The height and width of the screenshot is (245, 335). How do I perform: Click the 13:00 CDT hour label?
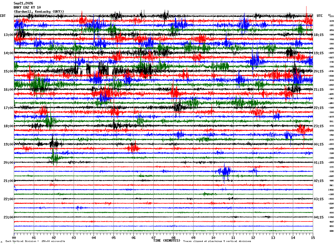[8, 35]
